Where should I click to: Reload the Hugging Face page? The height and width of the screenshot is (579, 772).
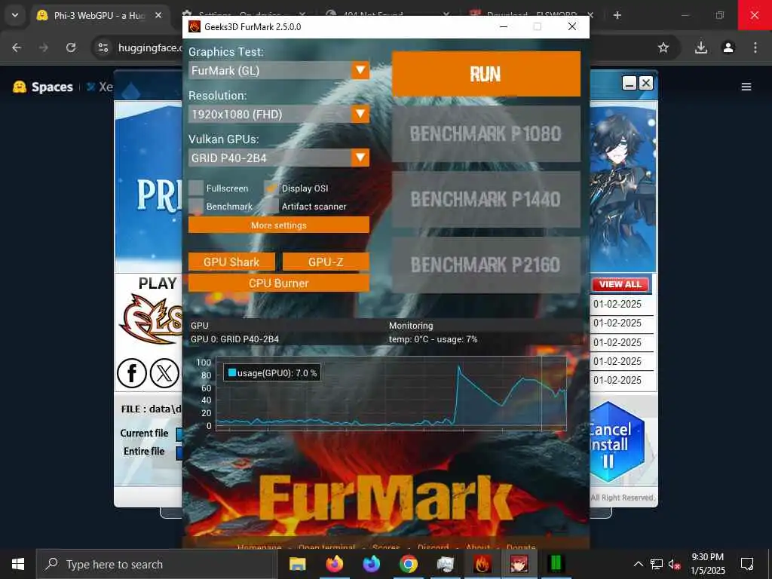[x=71, y=47]
